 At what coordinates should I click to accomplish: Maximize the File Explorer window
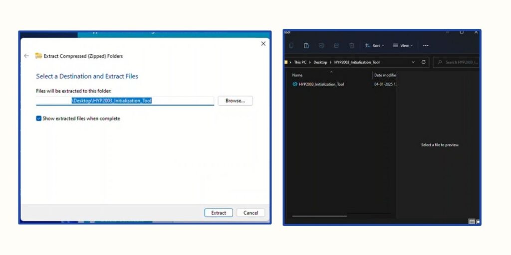point(462,32)
